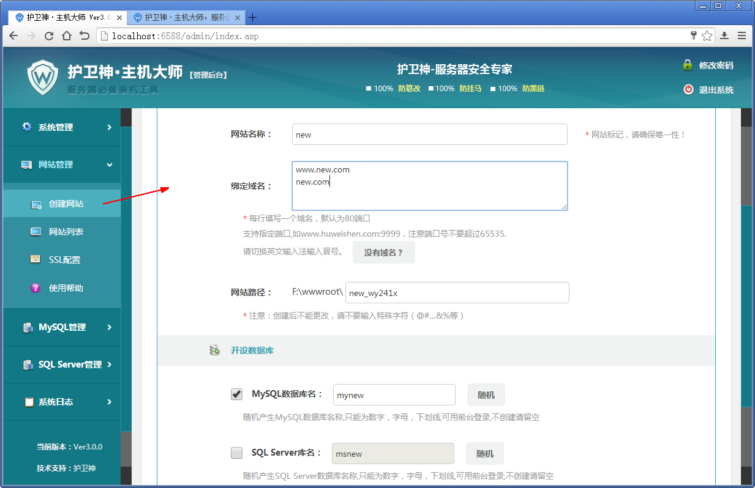Click the red power icon for 退出系统
The image size is (755, 488).
pyautogui.click(x=688, y=89)
